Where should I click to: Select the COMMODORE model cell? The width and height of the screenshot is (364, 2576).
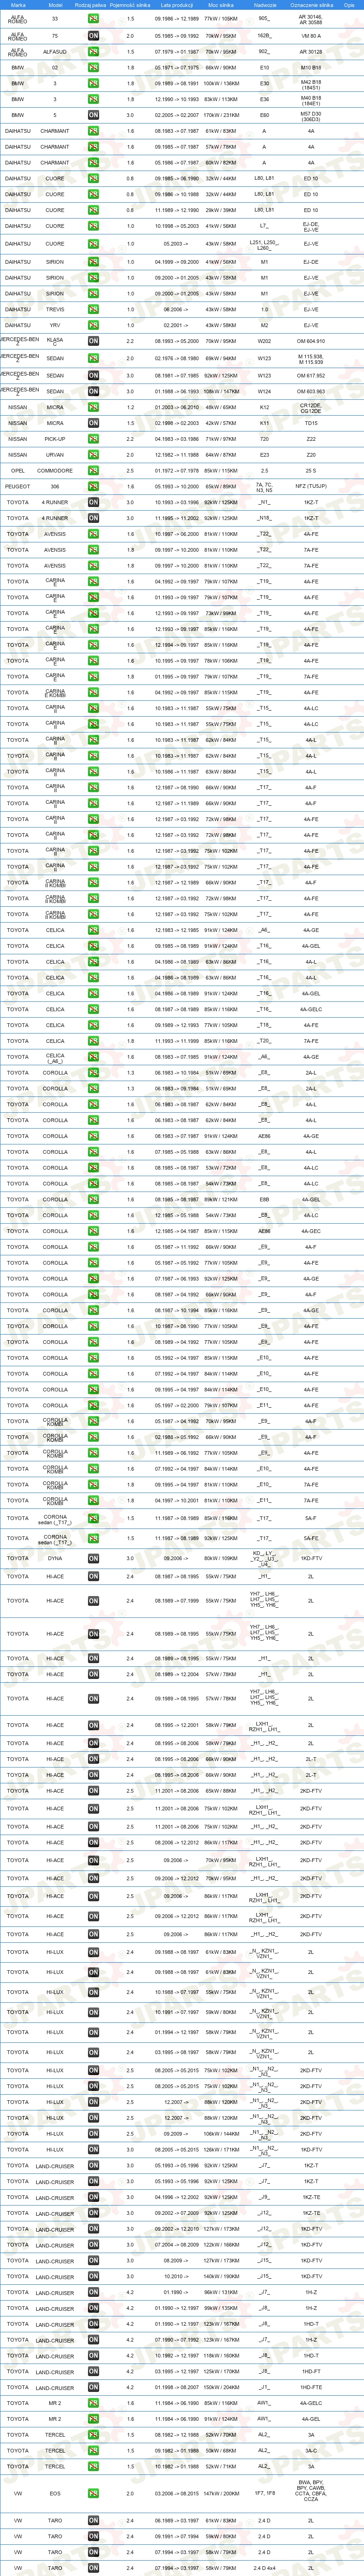coord(55,470)
